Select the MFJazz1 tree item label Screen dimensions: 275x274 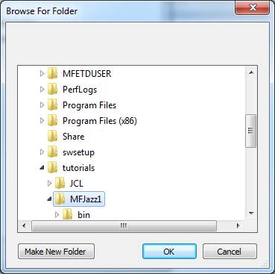86,199
